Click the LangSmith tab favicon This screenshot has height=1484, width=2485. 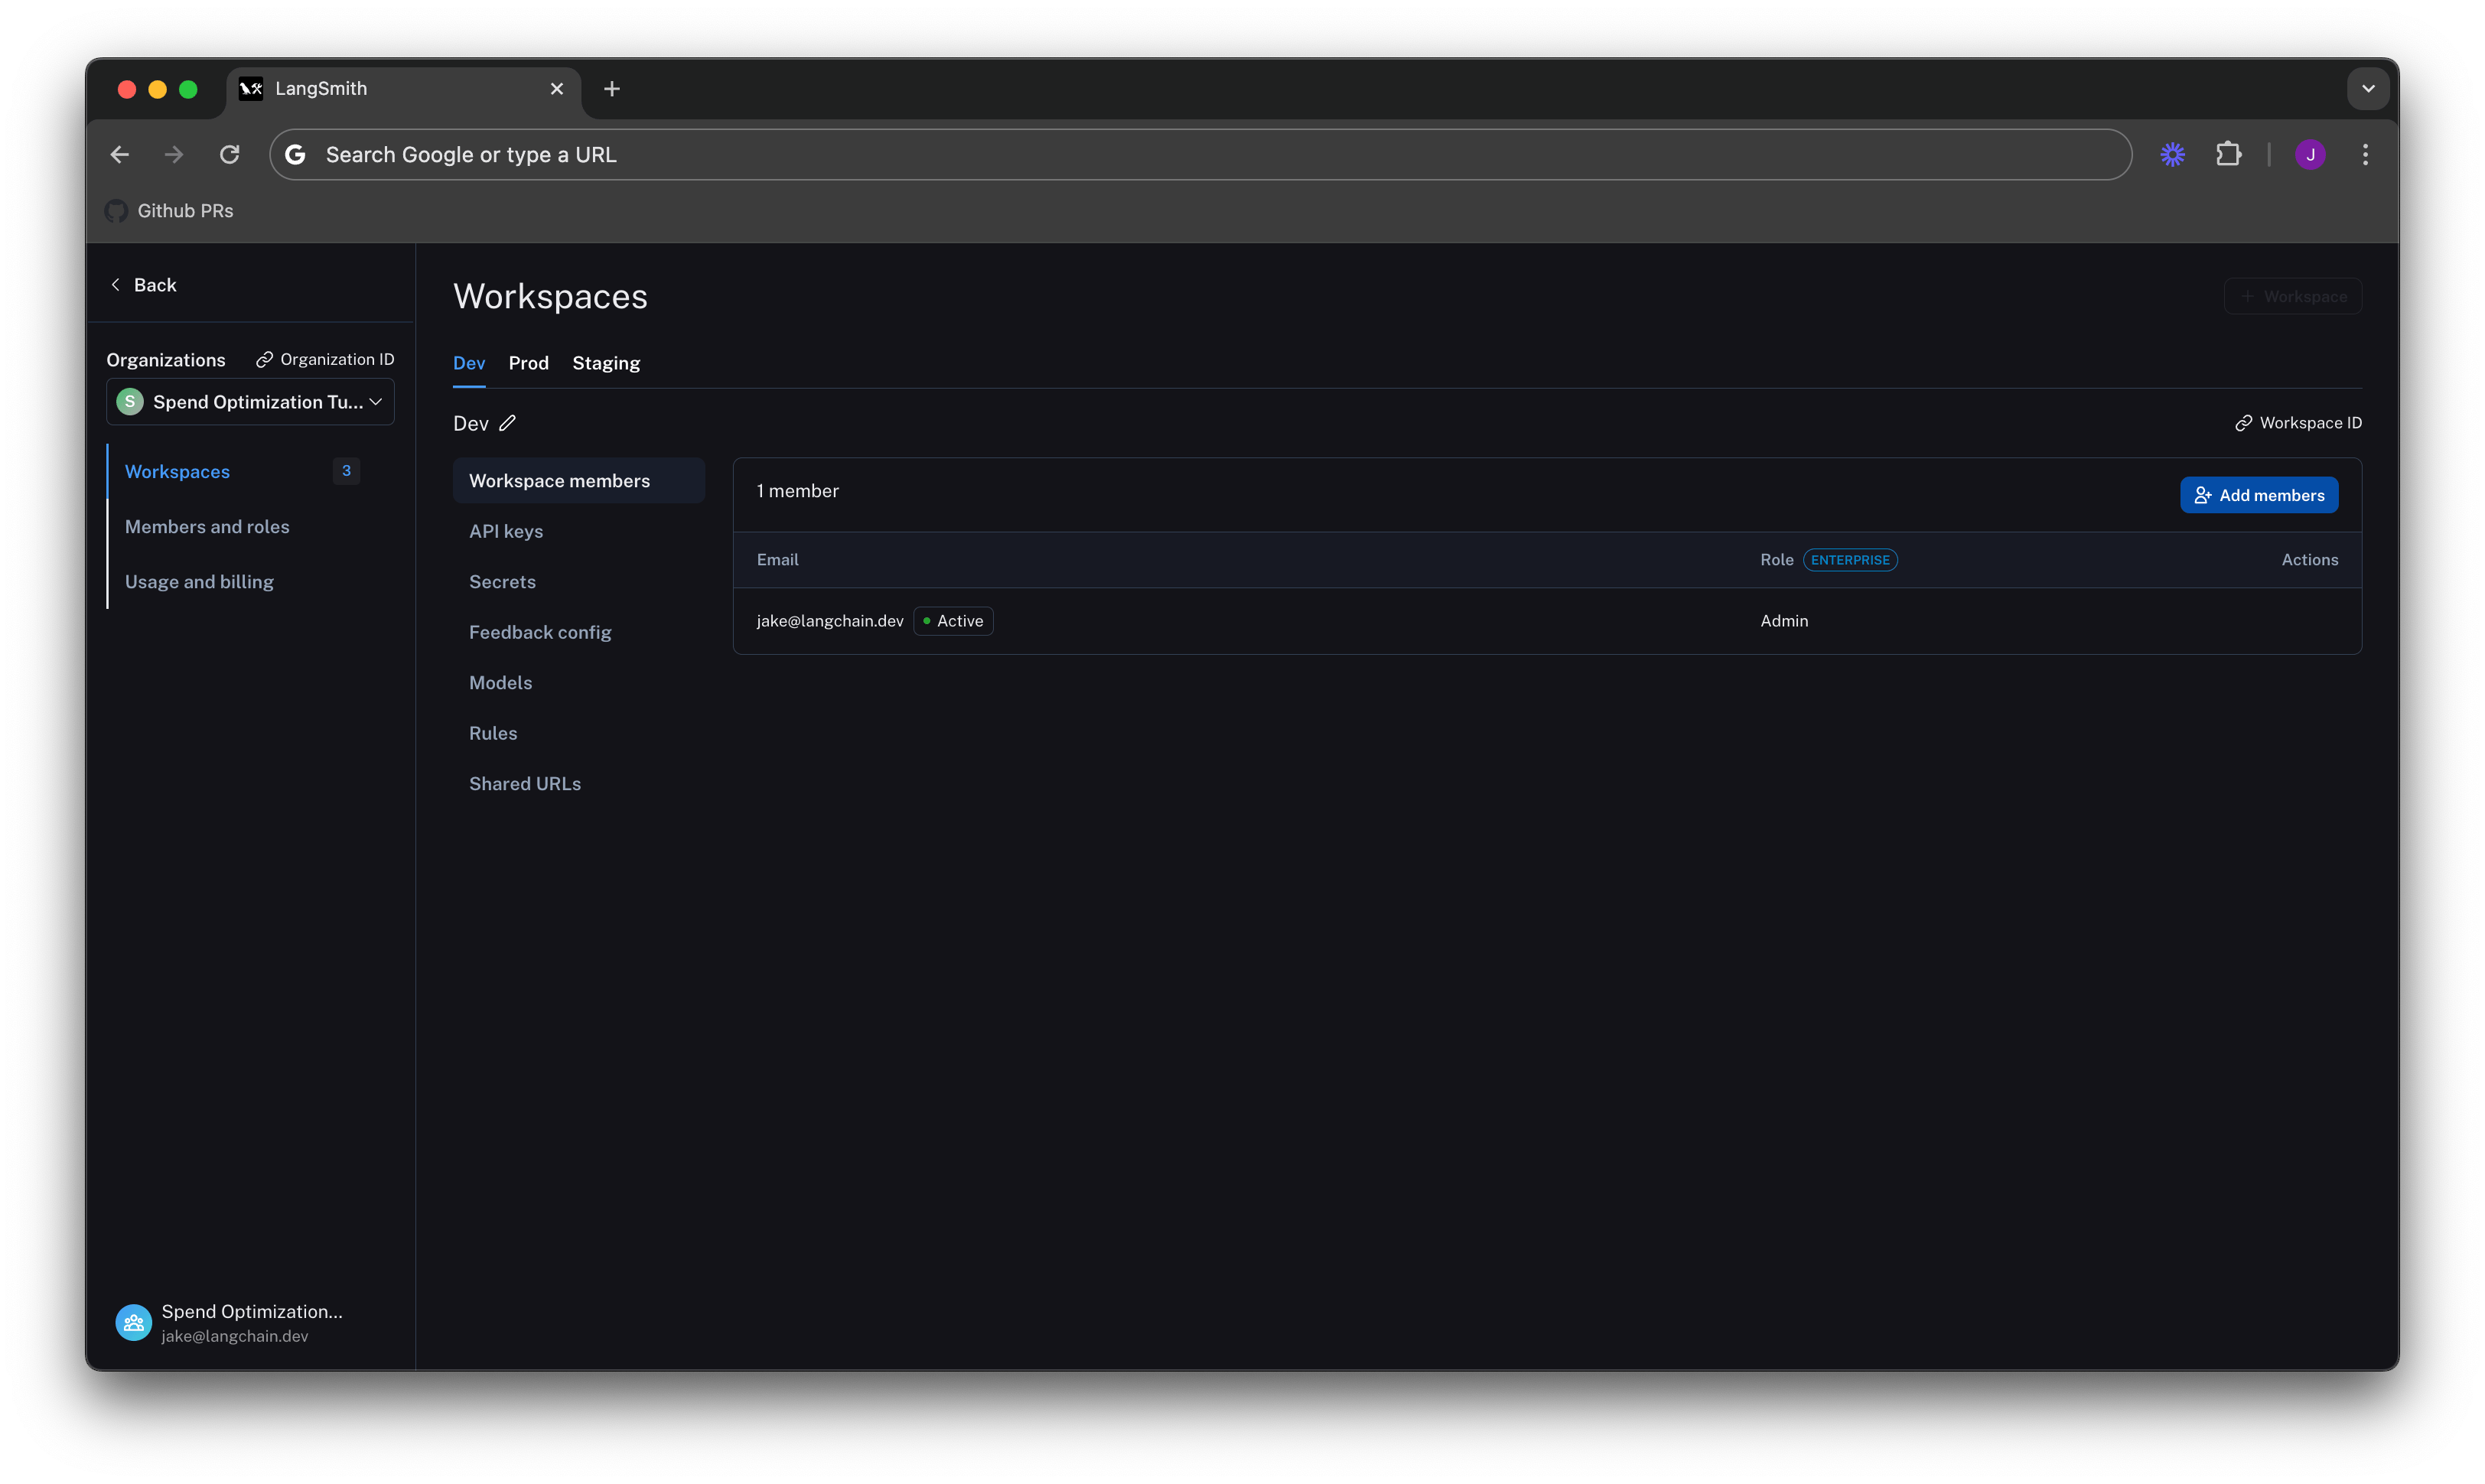point(251,89)
